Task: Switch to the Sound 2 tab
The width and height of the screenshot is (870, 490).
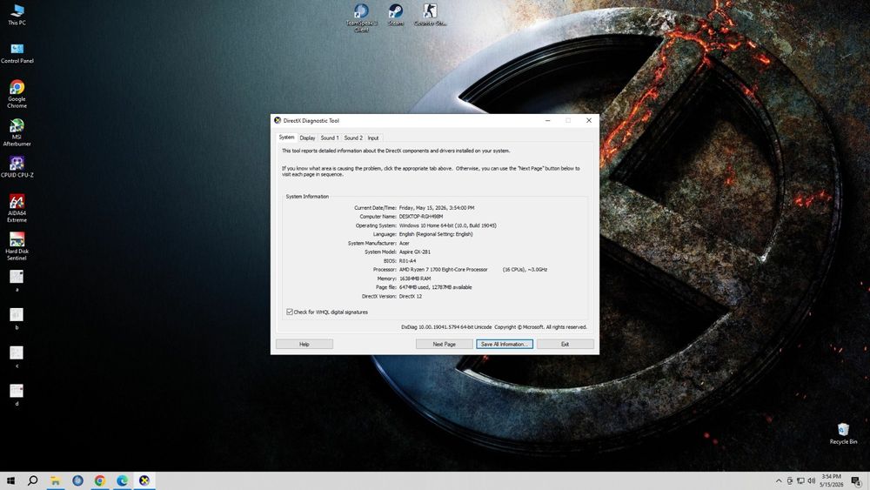Action: tap(353, 138)
